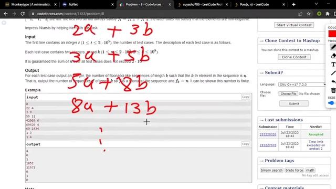Close the JioNet tab
Screen dimensions: 336x189
[112, 4]
